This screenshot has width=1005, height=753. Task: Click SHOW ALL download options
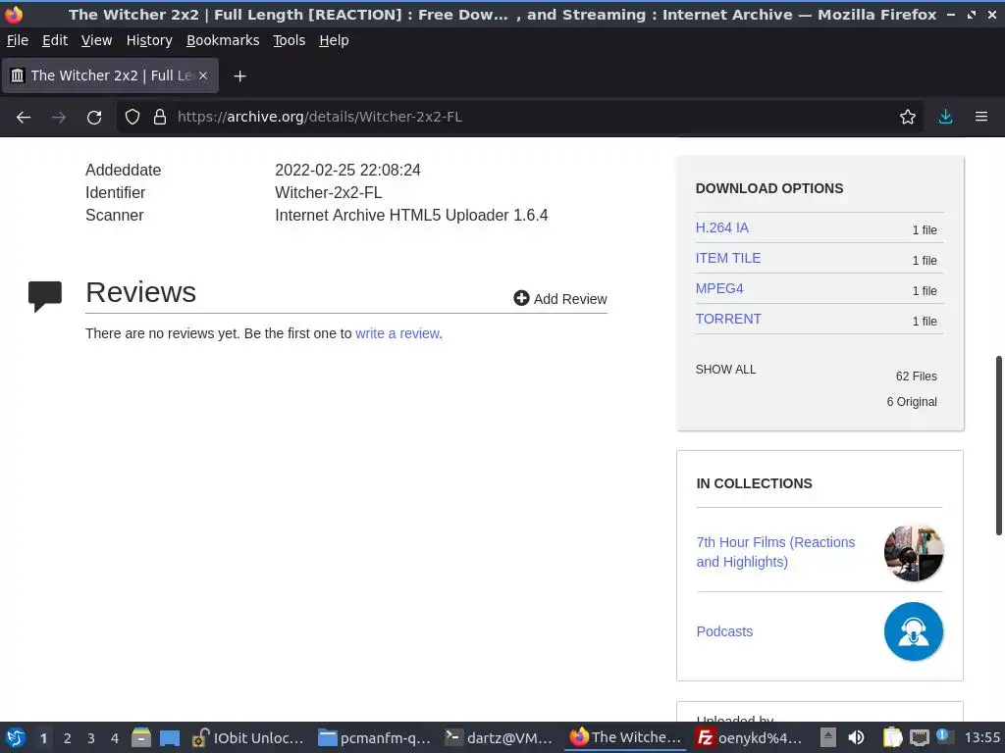[725, 370]
